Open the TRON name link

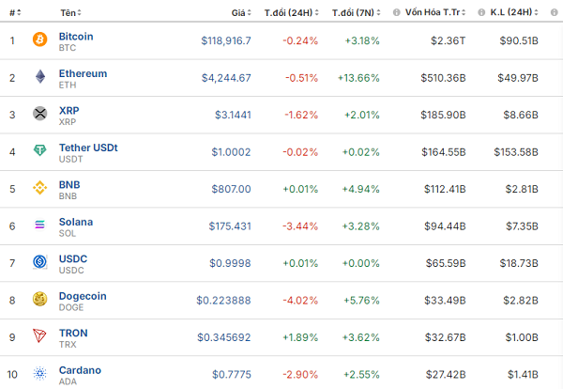pyautogui.click(x=73, y=333)
